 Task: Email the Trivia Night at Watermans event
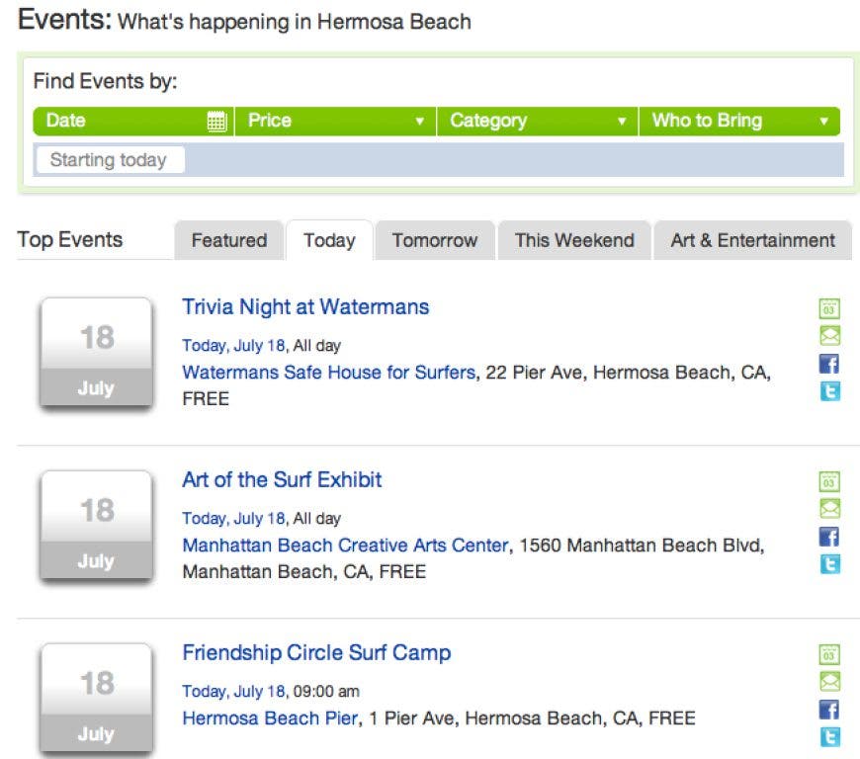pyautogui.click(x=829, y=335)
